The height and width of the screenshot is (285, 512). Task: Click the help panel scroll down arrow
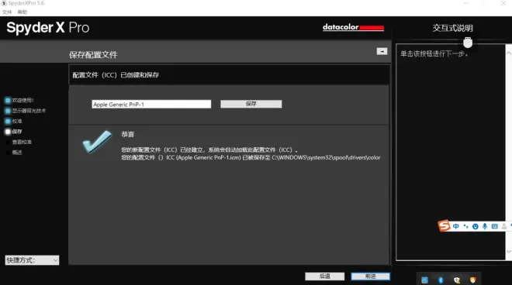click(508, 252)
